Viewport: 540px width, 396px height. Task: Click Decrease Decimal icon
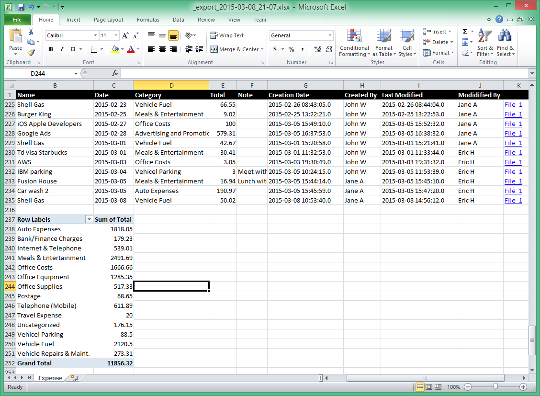pos(328,49)
